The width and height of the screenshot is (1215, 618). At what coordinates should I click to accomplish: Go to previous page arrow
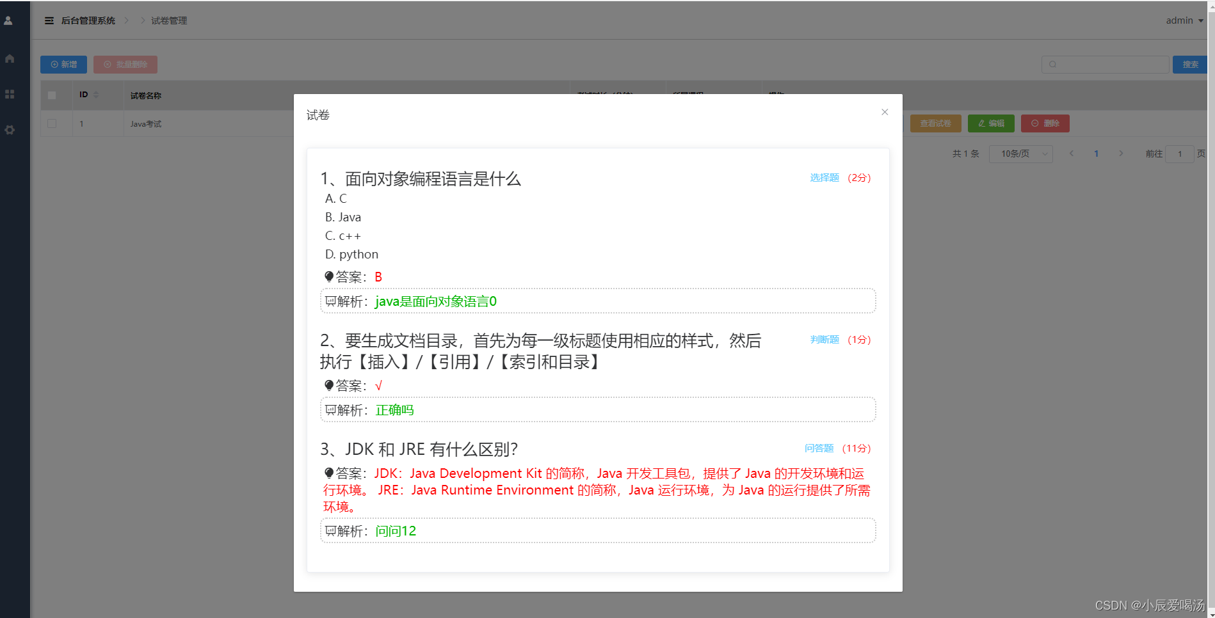pos(1072,154)
